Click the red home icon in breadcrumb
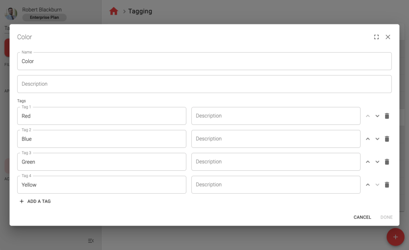The height and width of the screenshot is (250, 409). click(x=114, y=12)
